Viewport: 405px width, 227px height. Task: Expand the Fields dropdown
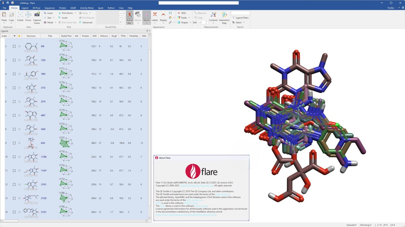tap(189, 18)
